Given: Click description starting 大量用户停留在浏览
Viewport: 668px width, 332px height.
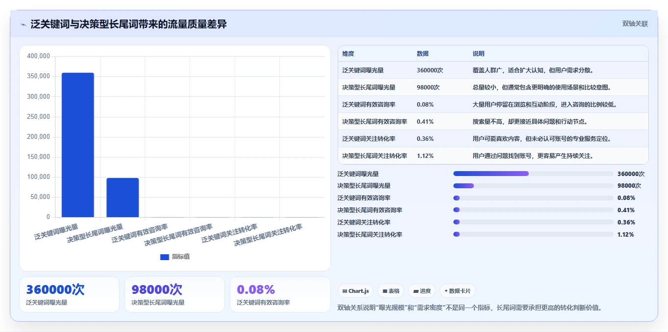Looking at the screenshot, I should coord(544,105).
